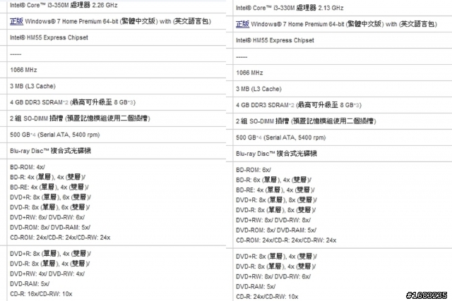Click left column BD-RE: 4x line

coord(49,187)
